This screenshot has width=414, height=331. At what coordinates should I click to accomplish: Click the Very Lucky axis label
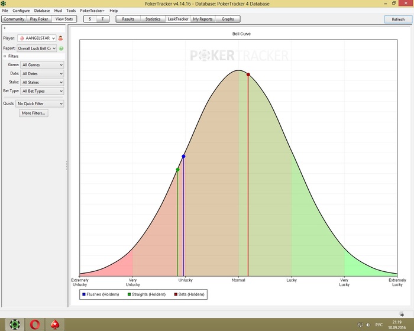(x=344, y=282)
